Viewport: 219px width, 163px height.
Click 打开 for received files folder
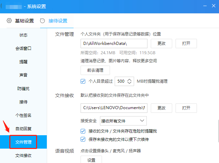(186, 108)
